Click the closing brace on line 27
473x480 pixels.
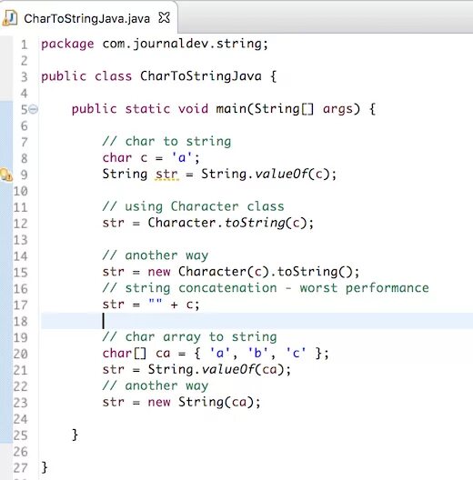45,467
